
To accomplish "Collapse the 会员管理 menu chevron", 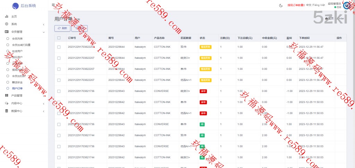I will point(43,32).
